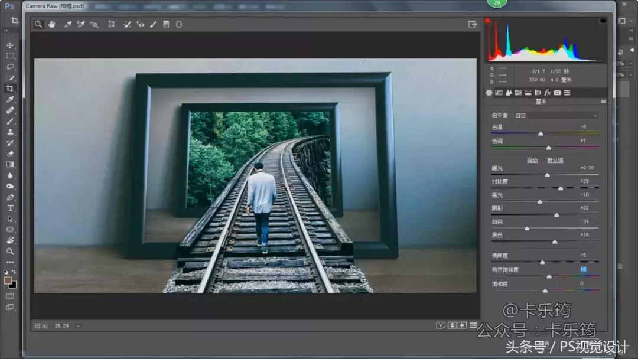This screenshot has width=638, height=359.
Task: Pick the White Balance eyedropper tool
Action: (68, 24)
